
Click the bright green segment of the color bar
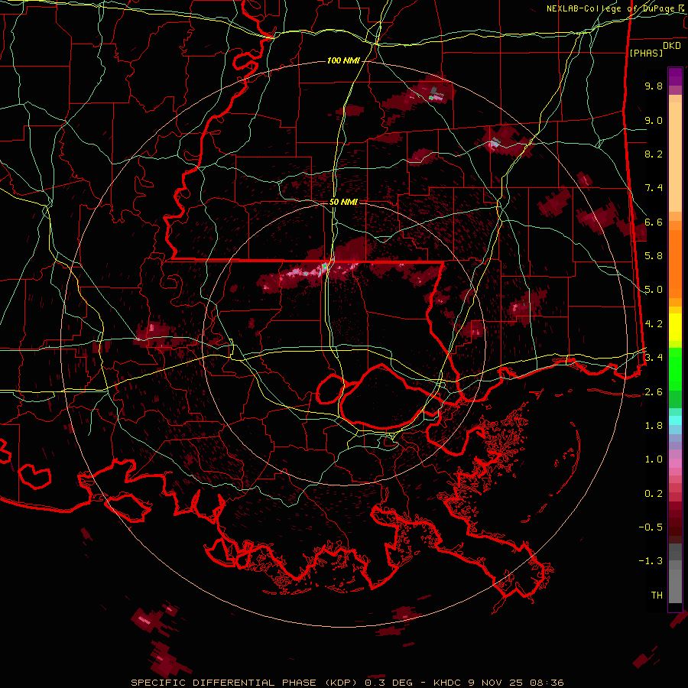point(675,369)
